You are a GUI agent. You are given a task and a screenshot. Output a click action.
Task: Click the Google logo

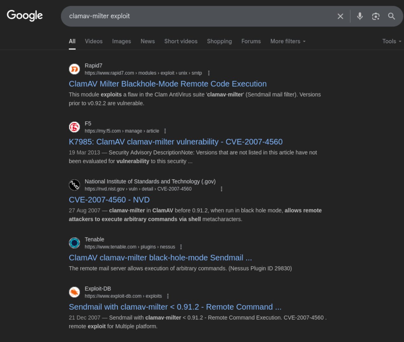coord(25,15)
